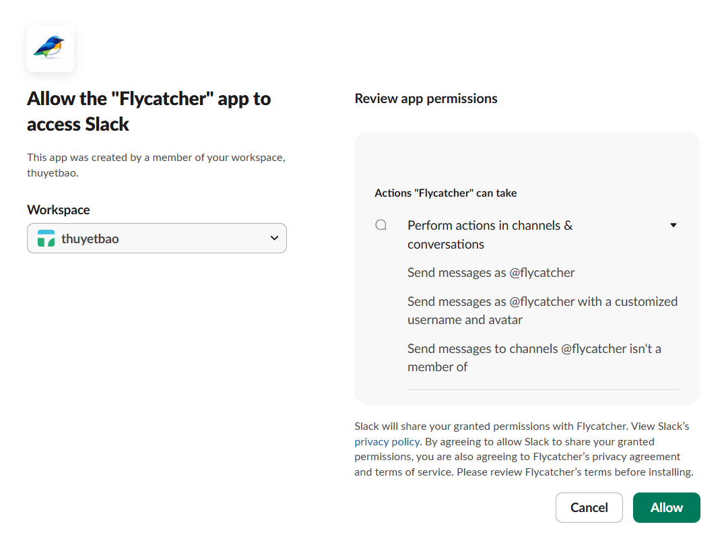Viewport: 722px width, 541px height.
Task: Click the "Perform actions in channels & conversations" heading
Action: coord(490,234)
